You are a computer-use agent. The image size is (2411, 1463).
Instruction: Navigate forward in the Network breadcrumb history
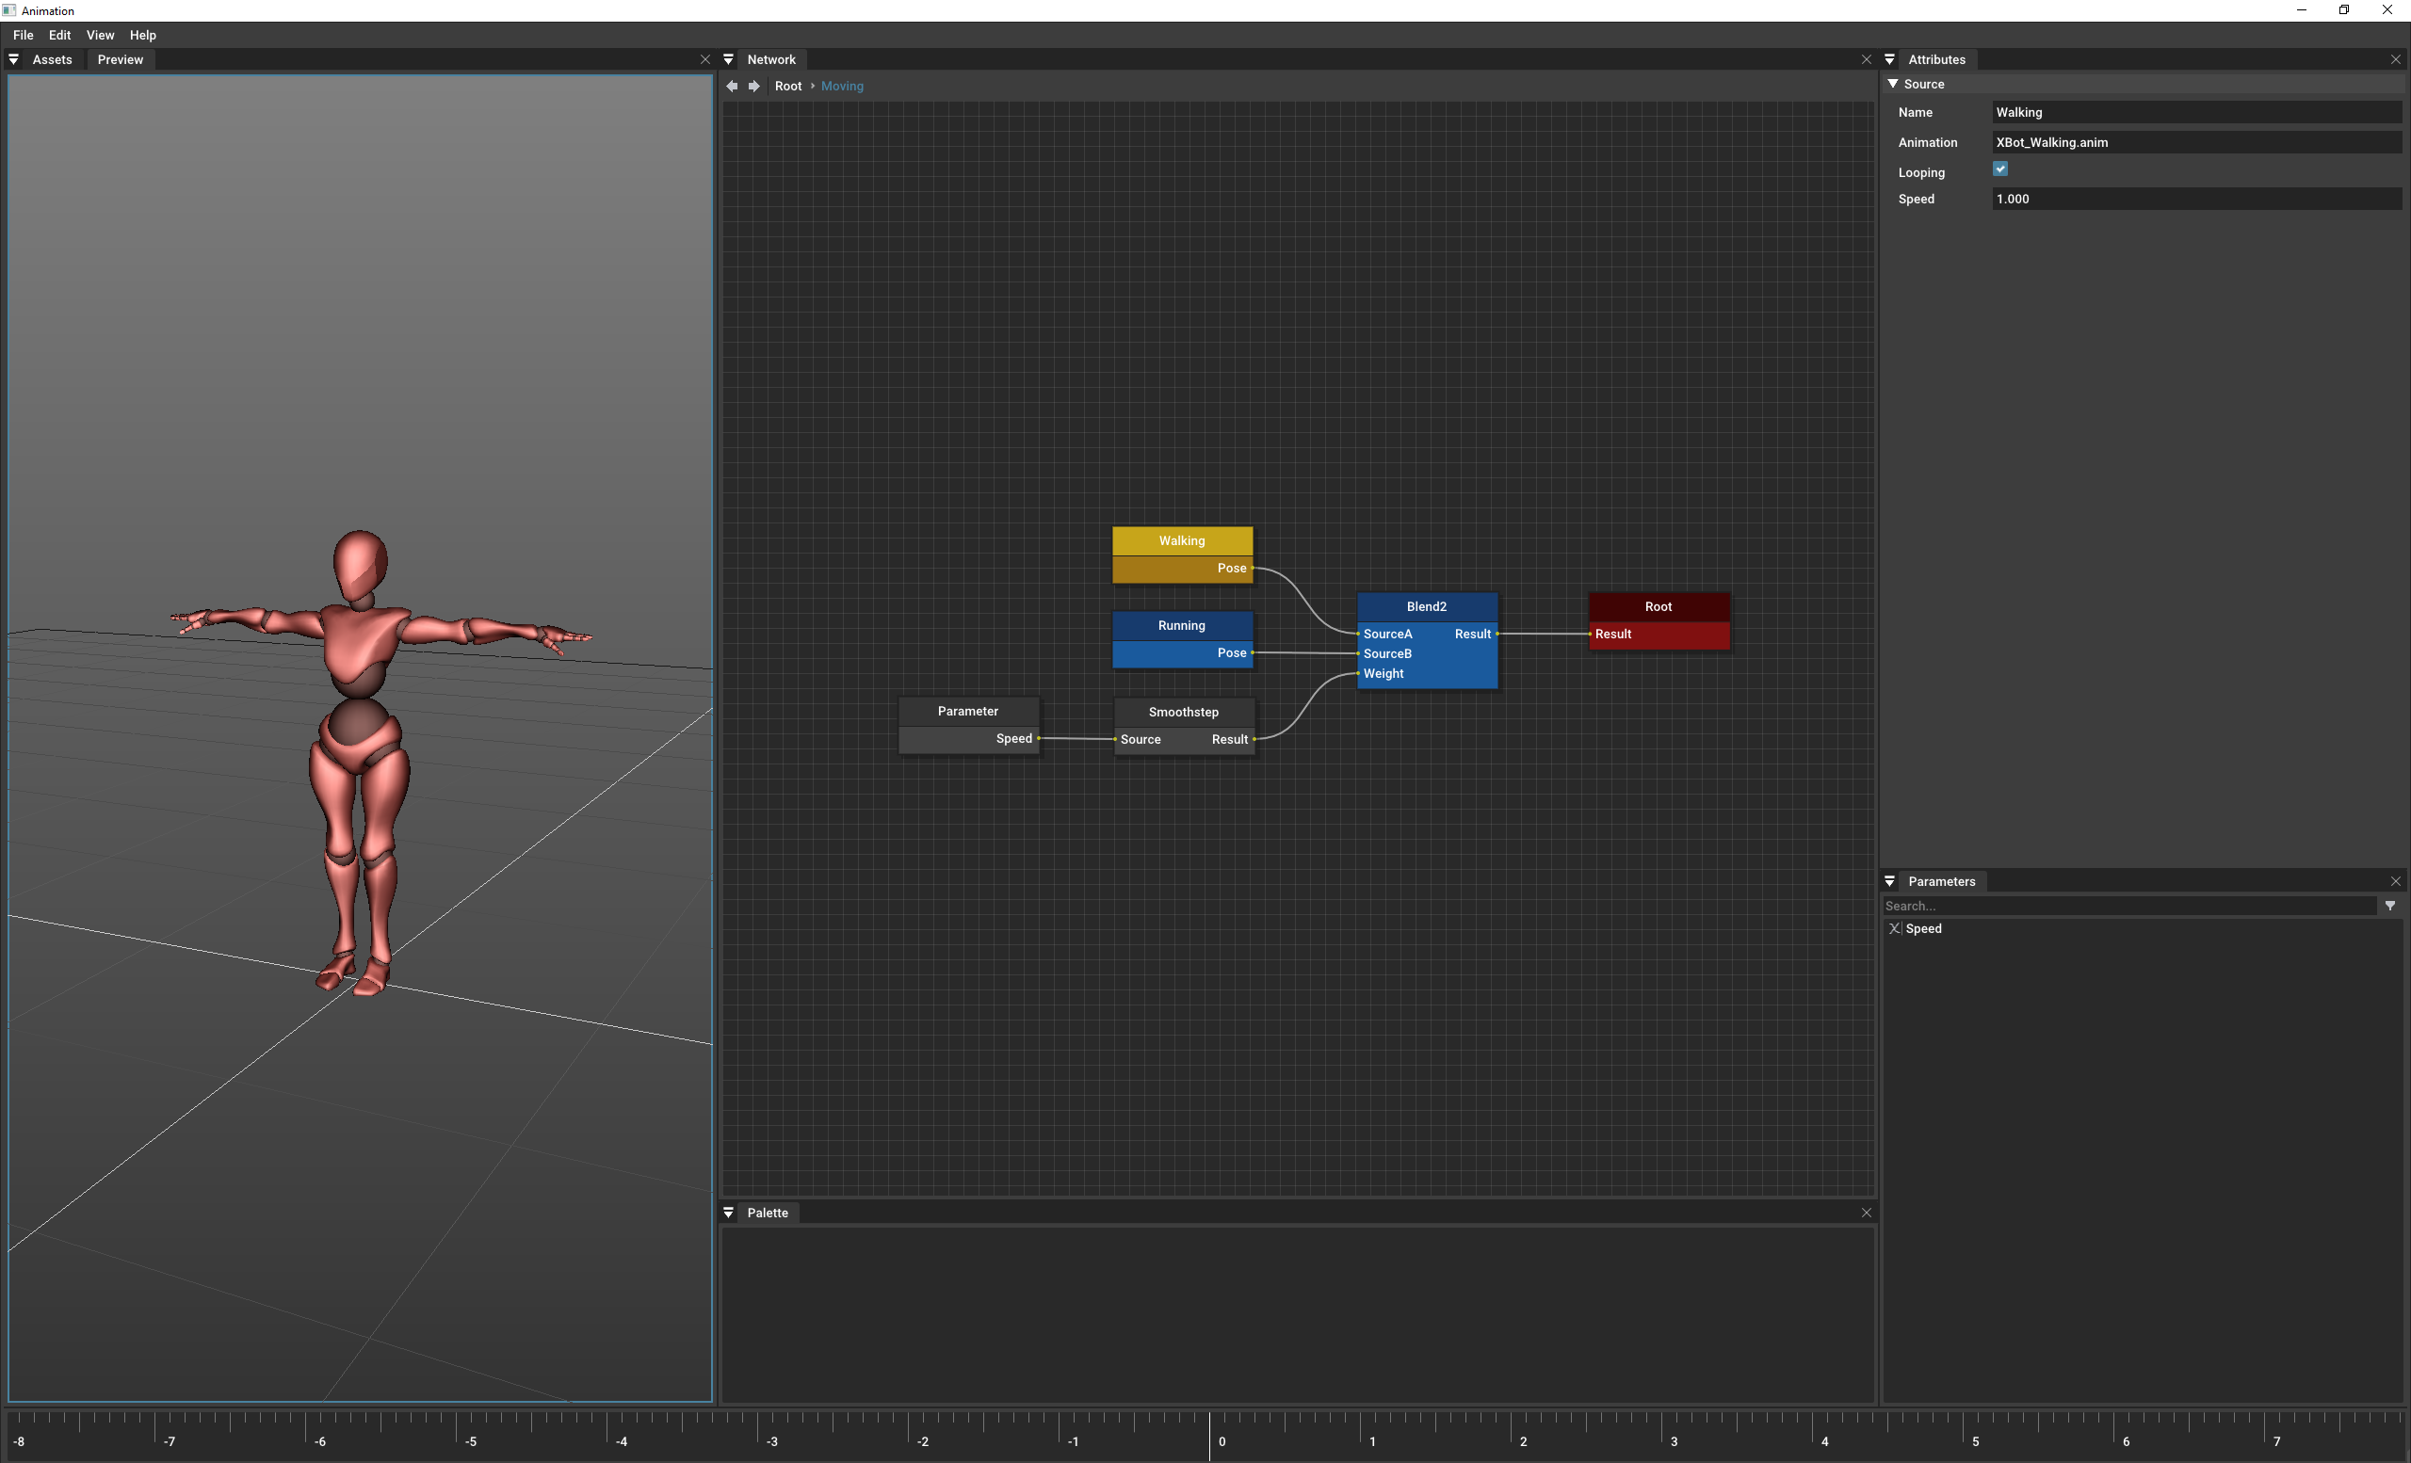pos(754,86)
